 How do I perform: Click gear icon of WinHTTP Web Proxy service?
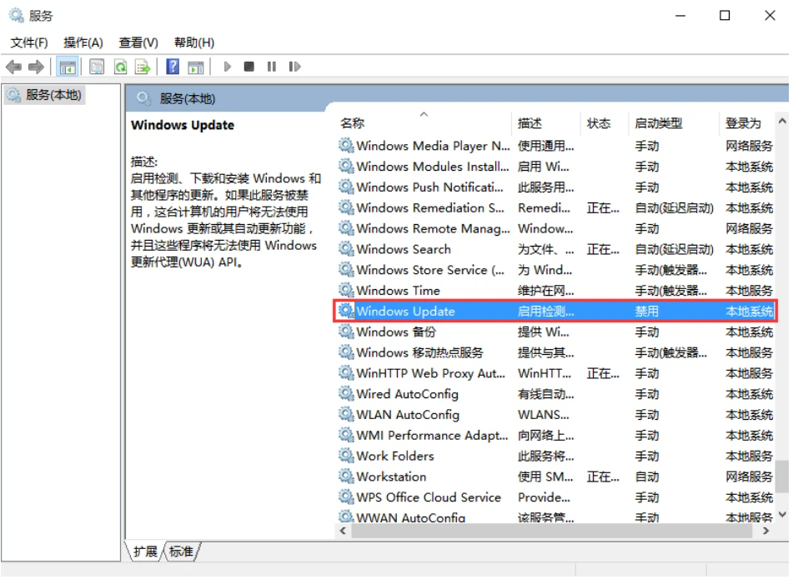pyautogui.click(x=346, y=373)
